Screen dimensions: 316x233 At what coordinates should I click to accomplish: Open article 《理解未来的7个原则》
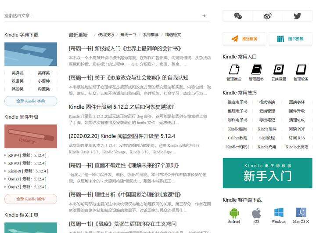tap(124, 165)
